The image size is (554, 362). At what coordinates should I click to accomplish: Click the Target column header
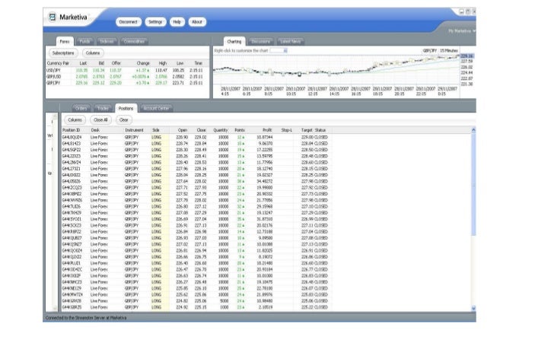307,130
